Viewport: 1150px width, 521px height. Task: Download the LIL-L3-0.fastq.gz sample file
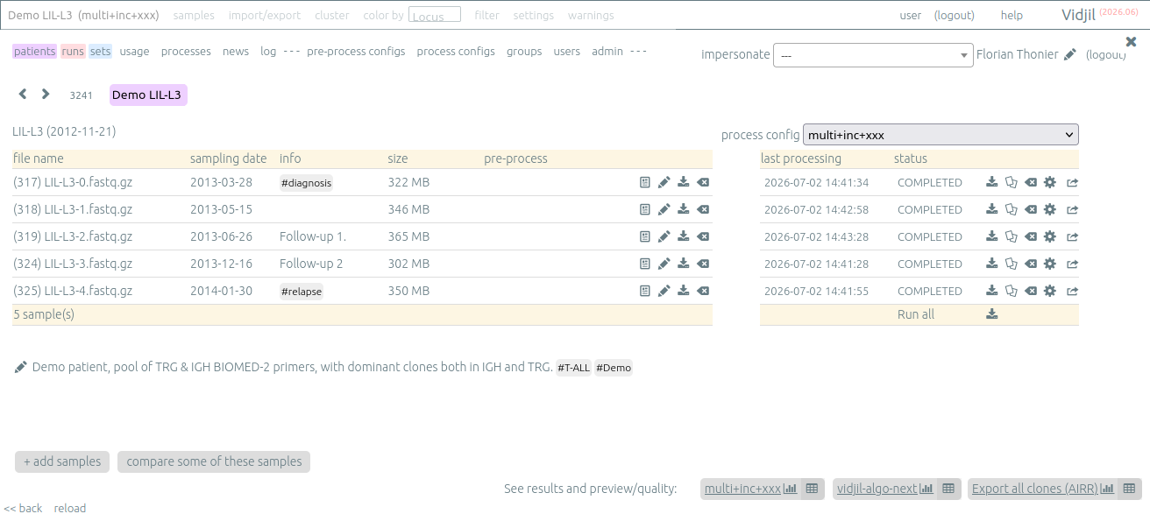coord(683,183)
